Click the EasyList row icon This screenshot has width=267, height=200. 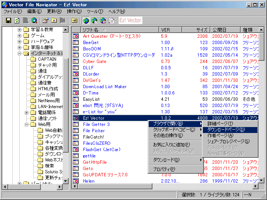pyautogui.click(x=76, y=99)
